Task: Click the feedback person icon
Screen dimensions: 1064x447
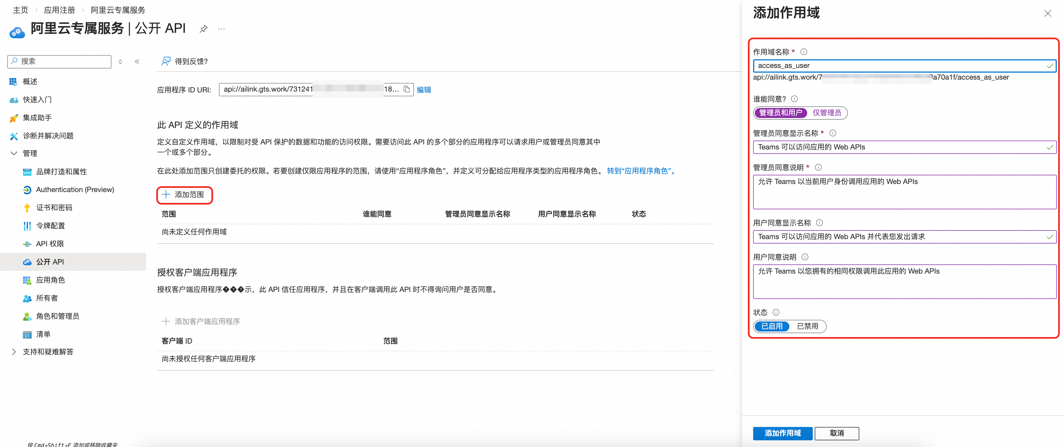Action: click(166, 62)
